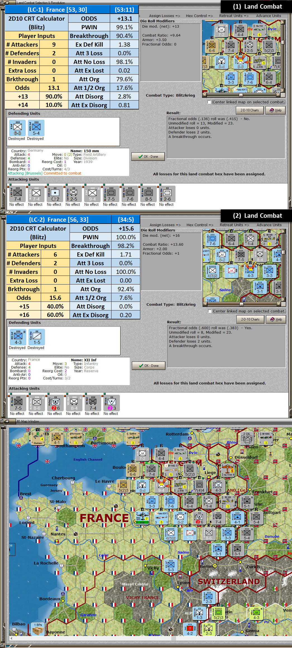Viewport: 292px width, 648px height.
Task: Select destroyed Cav Div 1-5 defender in LC-2
Action: (x=37, y=337)
